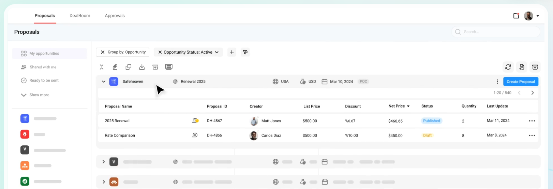Select My opportunities in sidebar
The width and height of the screenshot is (553, 189).
click(x=49, y=54)
